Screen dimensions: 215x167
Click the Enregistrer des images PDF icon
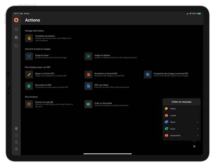pos(148,74)
